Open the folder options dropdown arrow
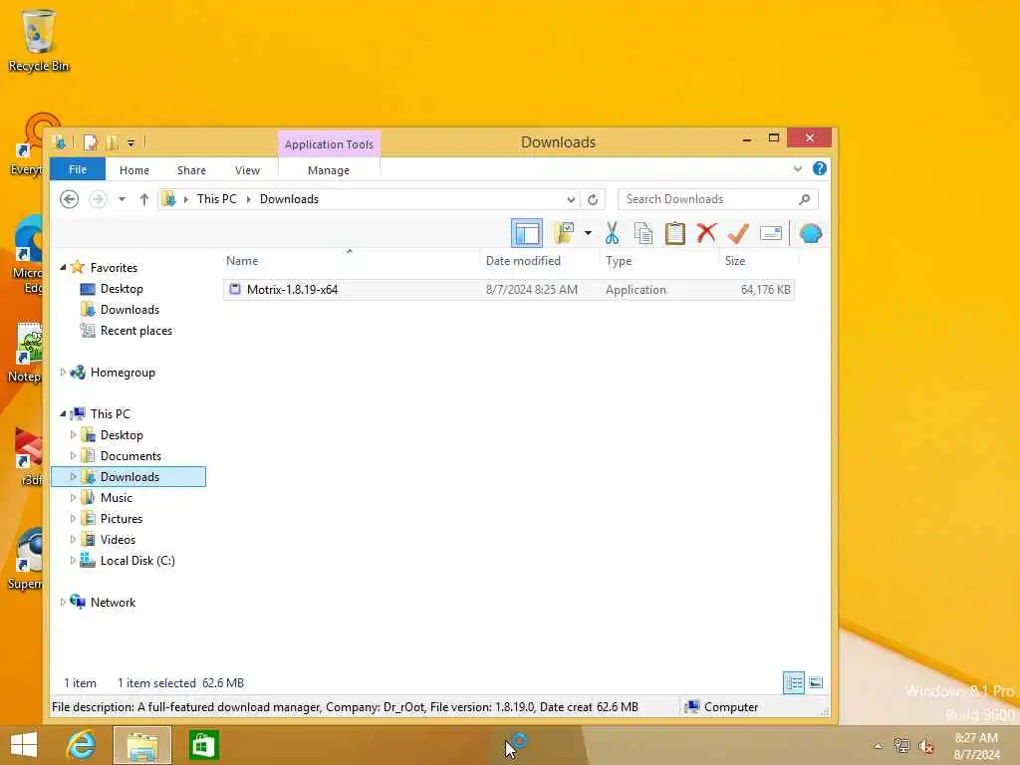 tap(588, 233)
